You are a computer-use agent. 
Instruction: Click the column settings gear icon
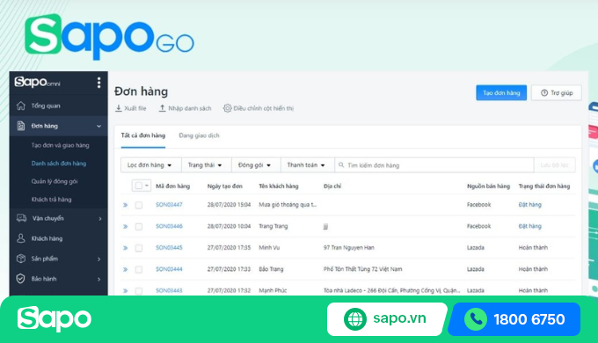click(x=227, y=108)
